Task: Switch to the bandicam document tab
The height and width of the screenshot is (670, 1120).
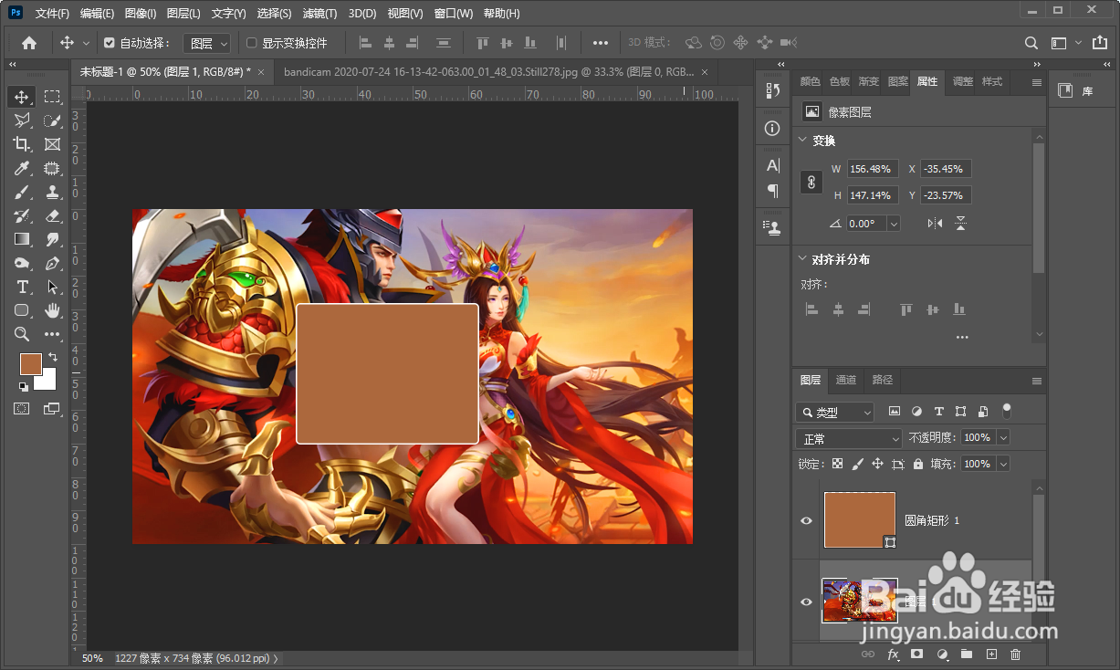Action: tap(488, 71)
